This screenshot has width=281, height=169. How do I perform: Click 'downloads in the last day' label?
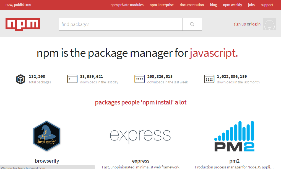coord(99,82)
